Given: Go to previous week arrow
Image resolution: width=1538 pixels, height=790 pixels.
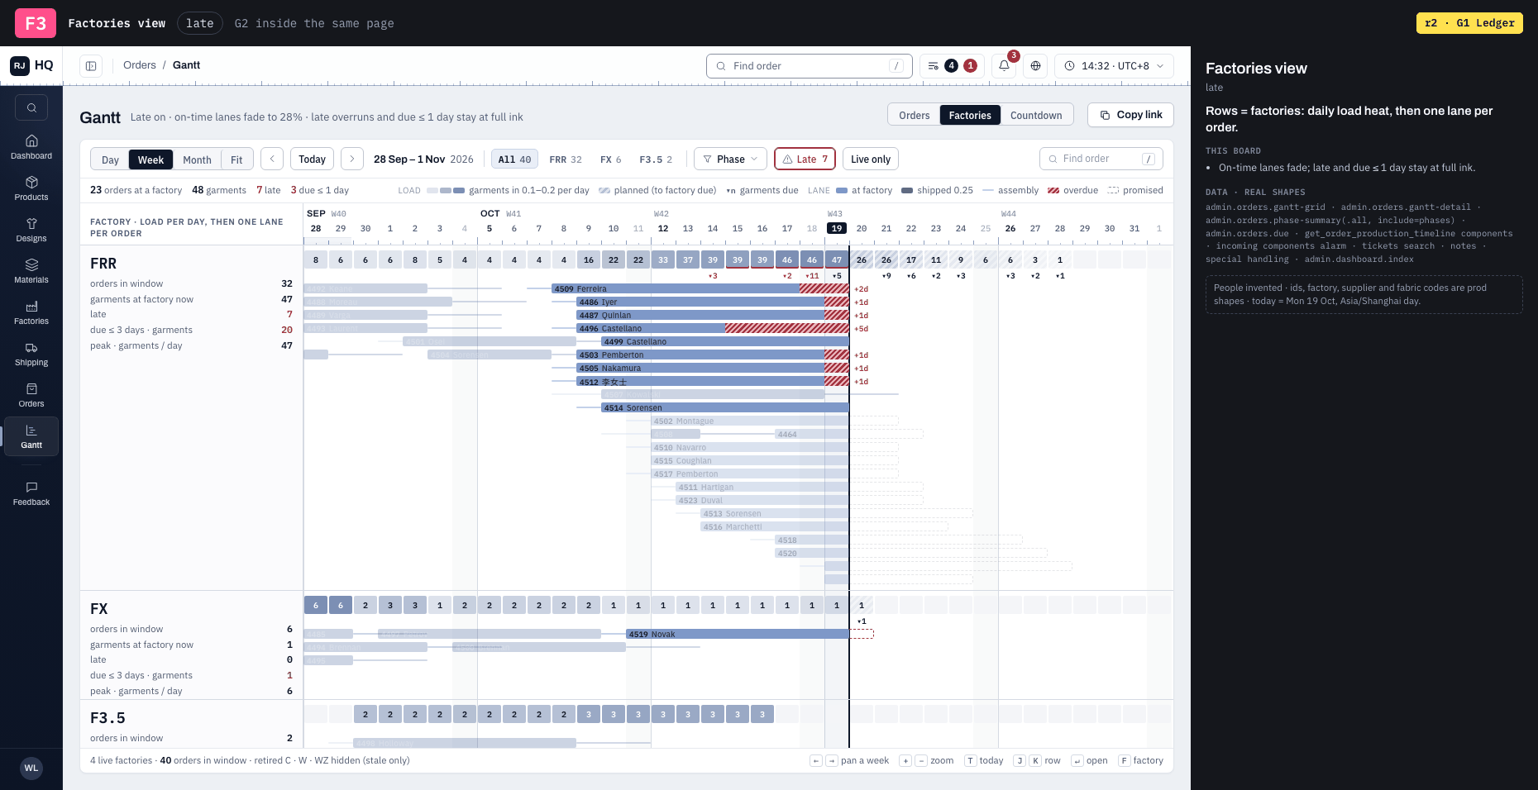Looking at the screenshot, I should [x=272, y=159].
